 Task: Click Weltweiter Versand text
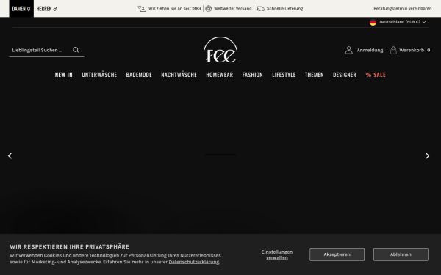pos(232,8)
